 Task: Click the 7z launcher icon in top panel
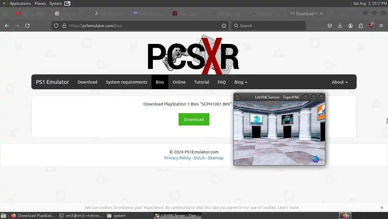[67, 3]
